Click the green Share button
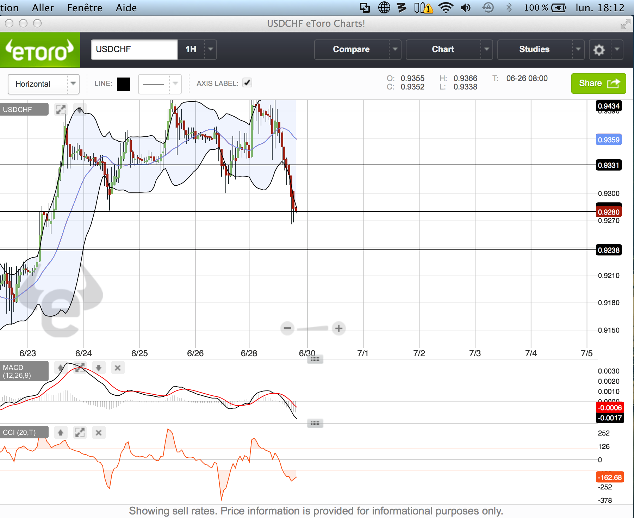Image resolution: width=634 pixels, height=518 pixels. point(598,84)
